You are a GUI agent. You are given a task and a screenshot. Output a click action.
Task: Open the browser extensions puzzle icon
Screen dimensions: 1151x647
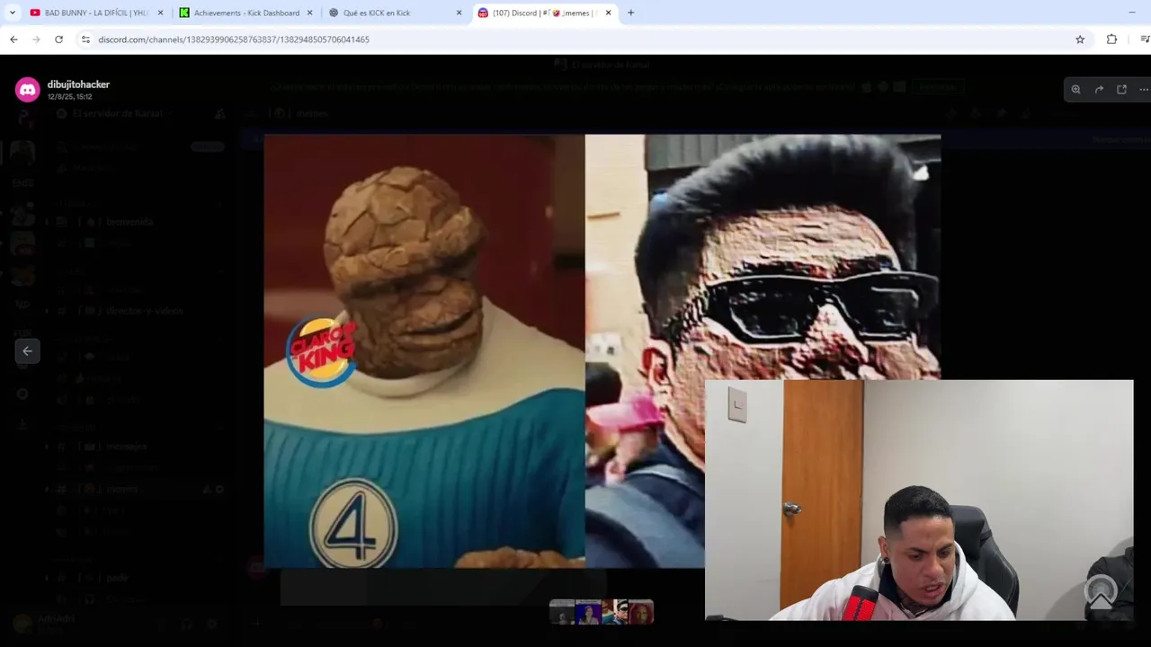pyautogui.click(x=1111, y=40)
